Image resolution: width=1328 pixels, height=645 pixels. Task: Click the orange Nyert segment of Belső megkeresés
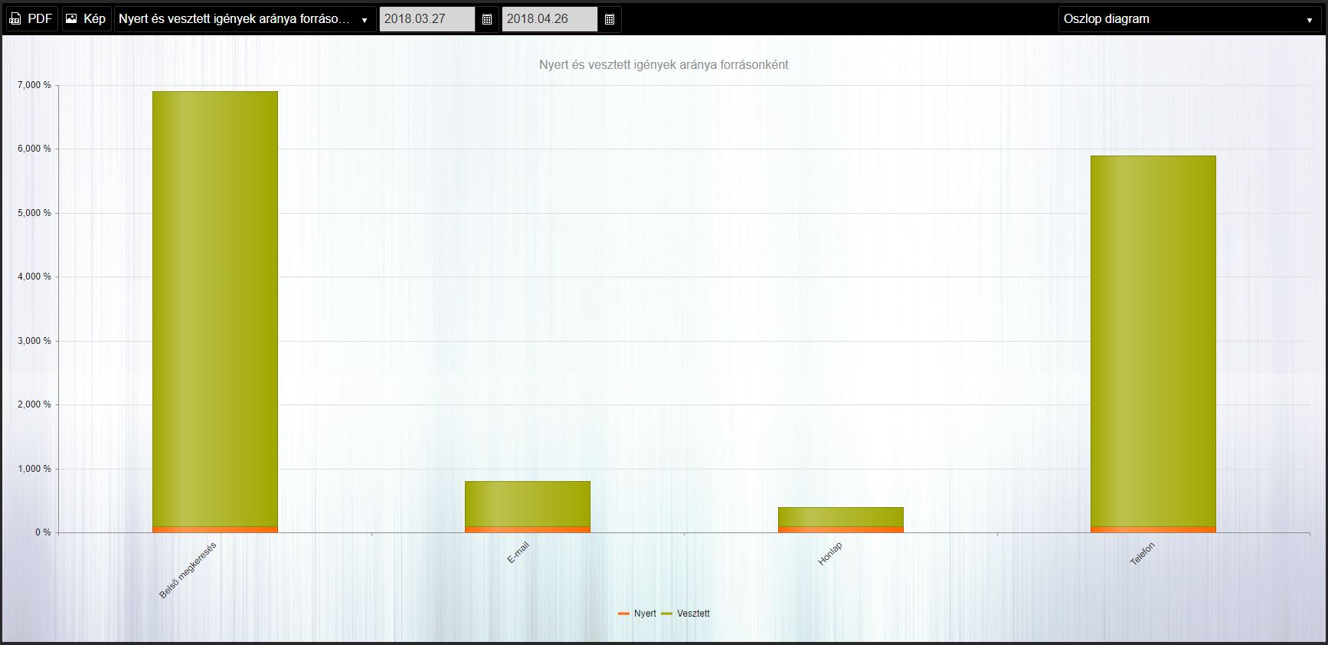tap(215, 529)
